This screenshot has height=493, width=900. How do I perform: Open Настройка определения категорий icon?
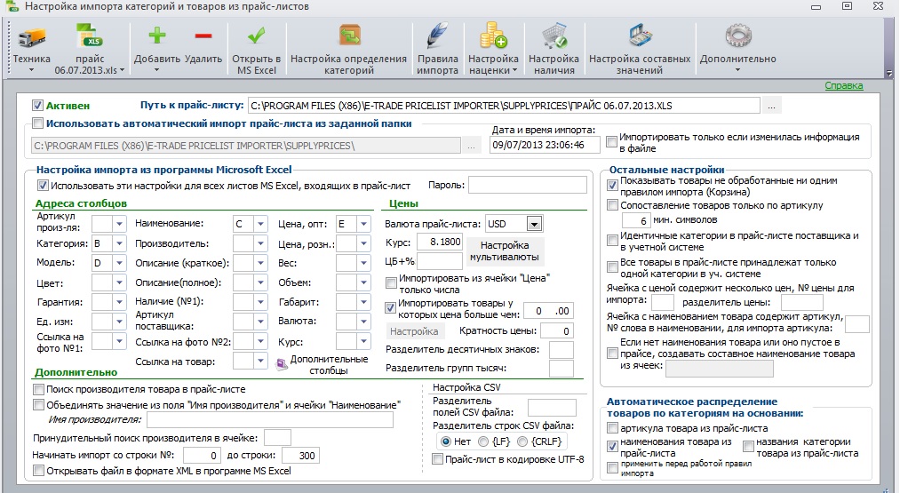point(349,36)
